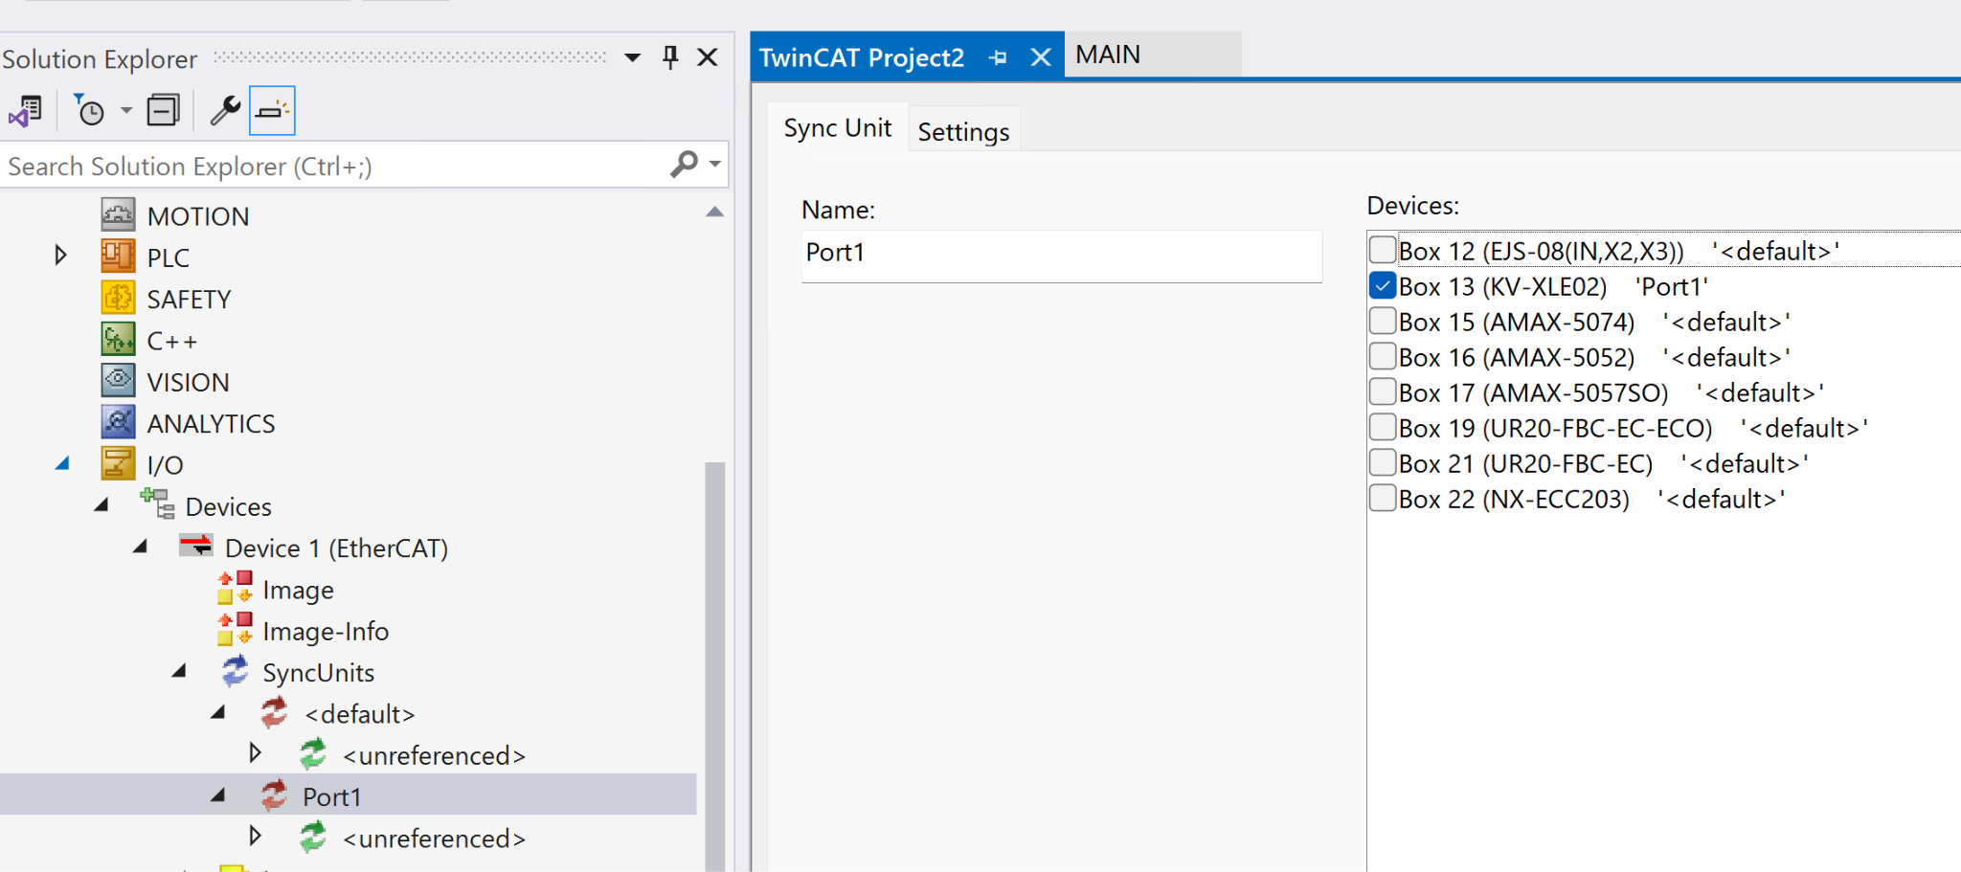Expand <unreferenced> under Port1
The image size is (1961, 872).
(255, 837)
